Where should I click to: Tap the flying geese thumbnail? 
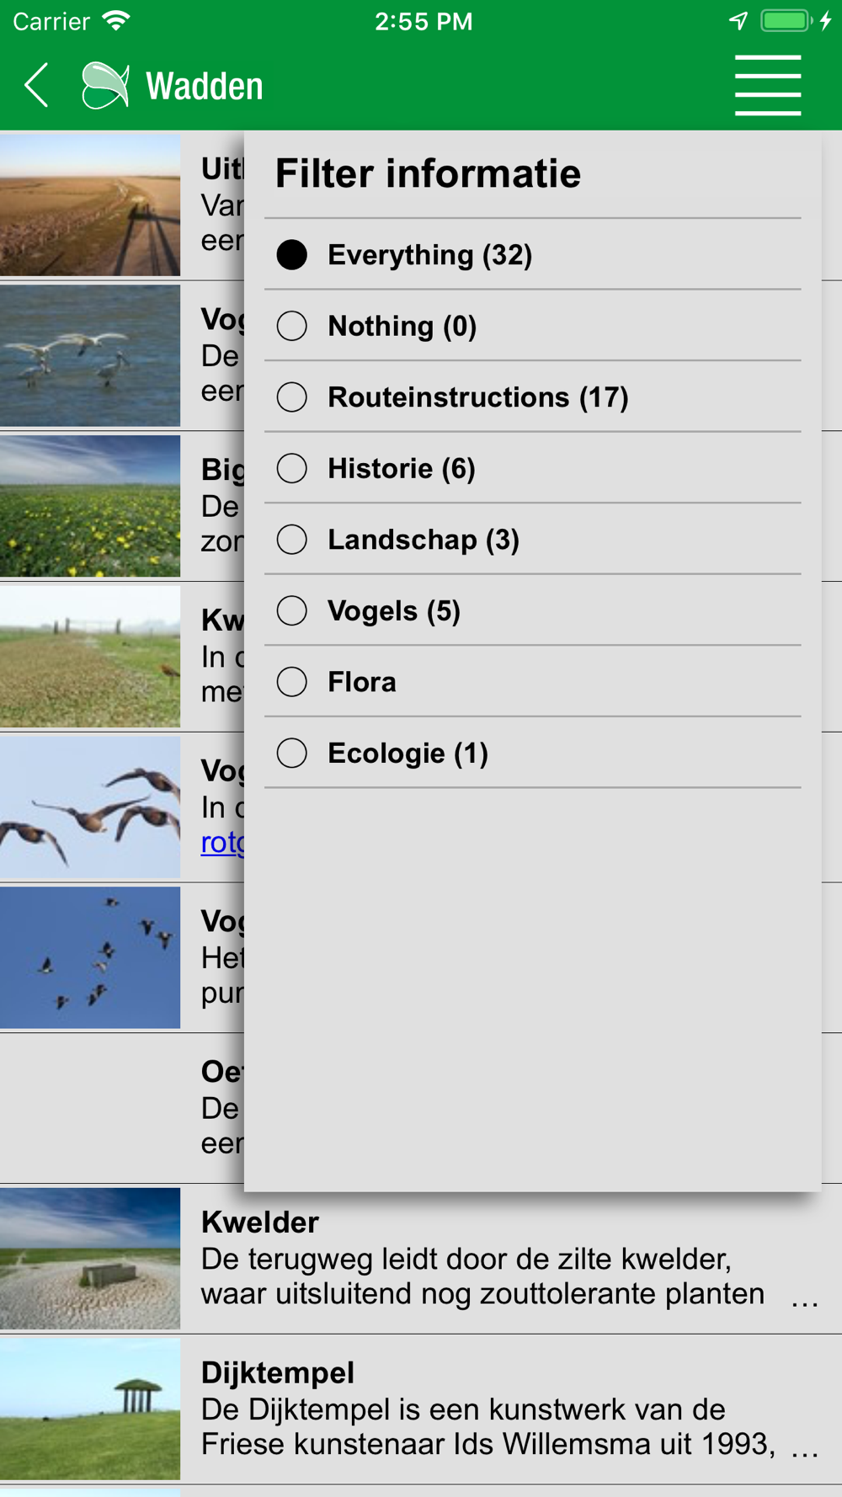90,807
